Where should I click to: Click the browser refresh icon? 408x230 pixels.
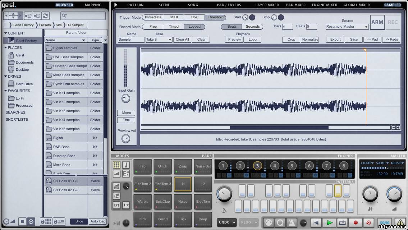[45, 15]
